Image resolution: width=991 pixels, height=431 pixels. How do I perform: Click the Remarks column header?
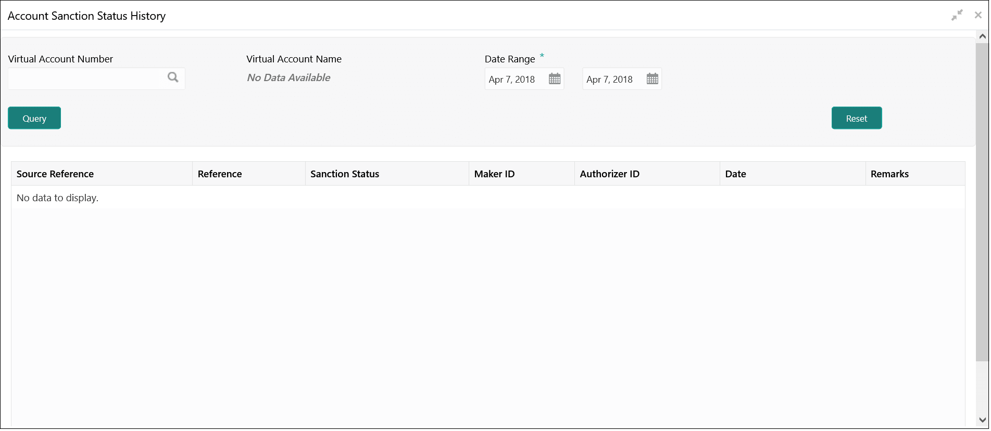tap(889, 174)
